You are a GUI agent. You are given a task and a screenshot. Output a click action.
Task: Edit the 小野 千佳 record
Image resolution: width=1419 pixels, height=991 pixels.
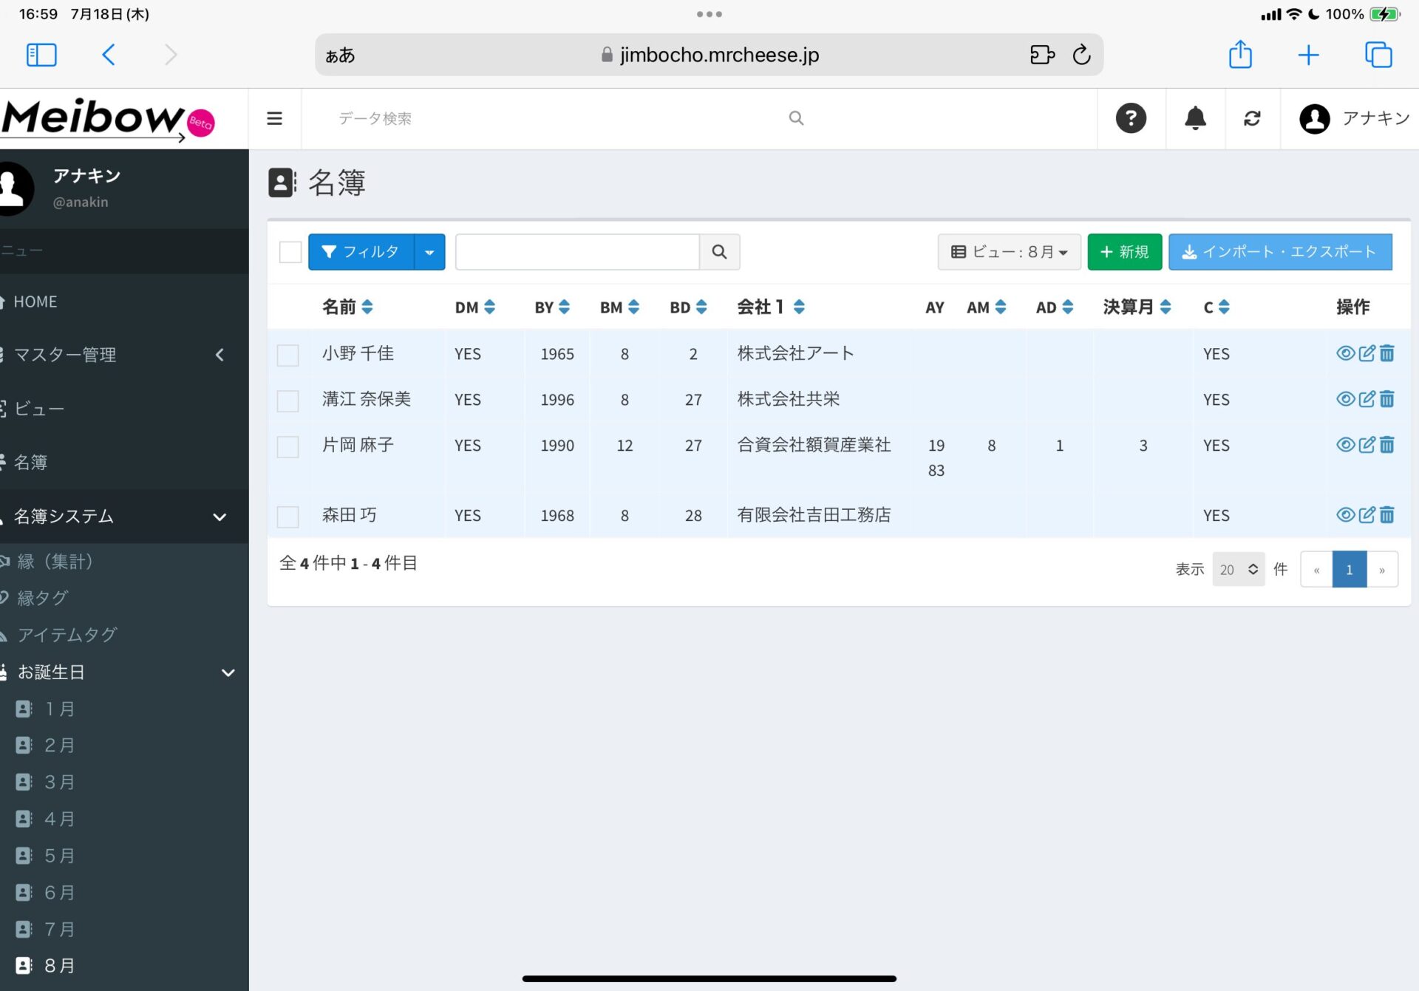pyautogui.click(x=1367, y=353)
